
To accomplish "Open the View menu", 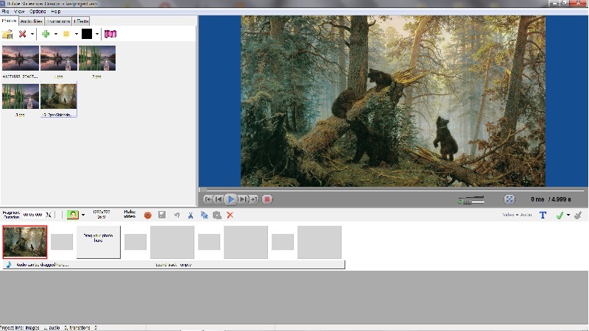I will [x=19, y=11].
